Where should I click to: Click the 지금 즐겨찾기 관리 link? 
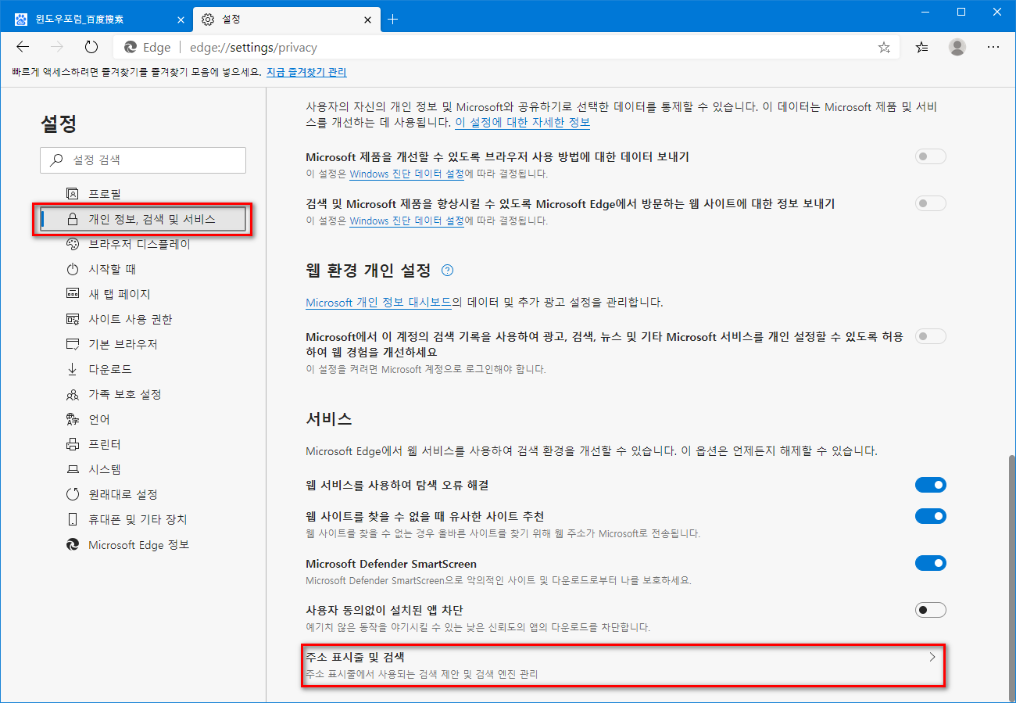point(306,72)
